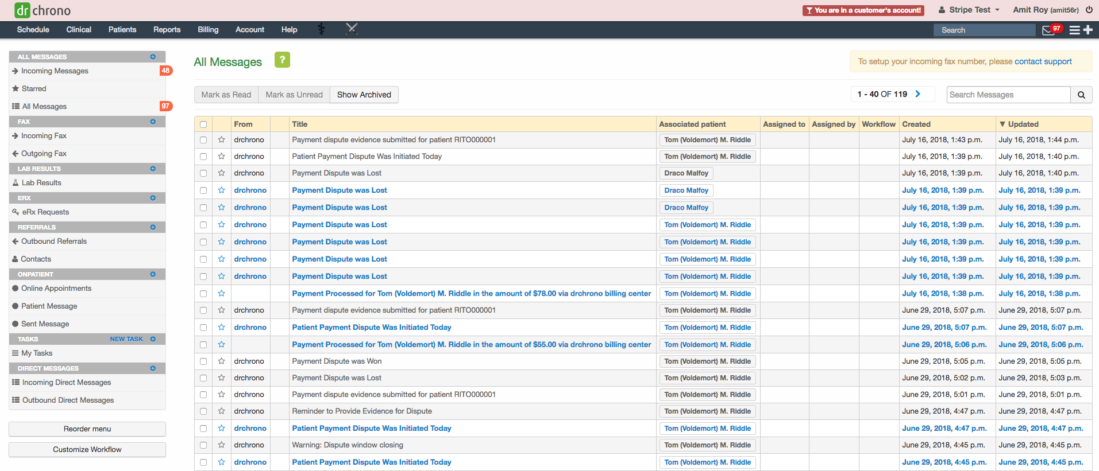The width and height of the screenshot is (1099, 471).
Task: Star the Payment Processed $55.00 message
Action: pos(221,344)
